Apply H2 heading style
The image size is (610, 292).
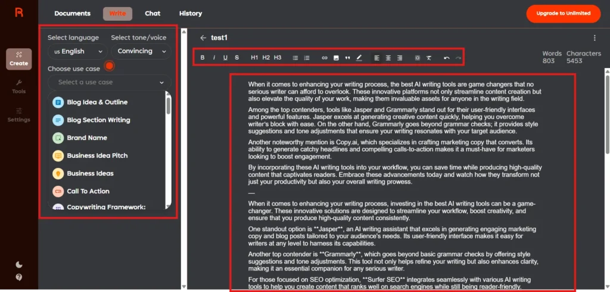pos(266,58)
